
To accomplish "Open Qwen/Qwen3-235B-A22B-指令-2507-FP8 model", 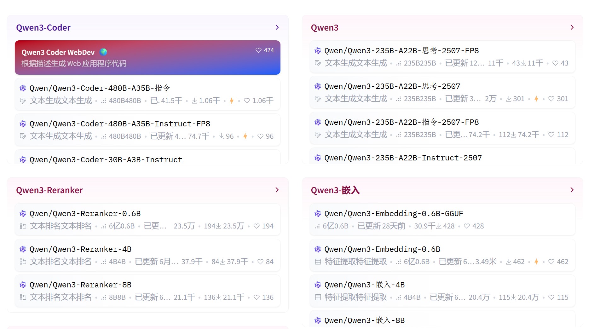I will (401, 122).
